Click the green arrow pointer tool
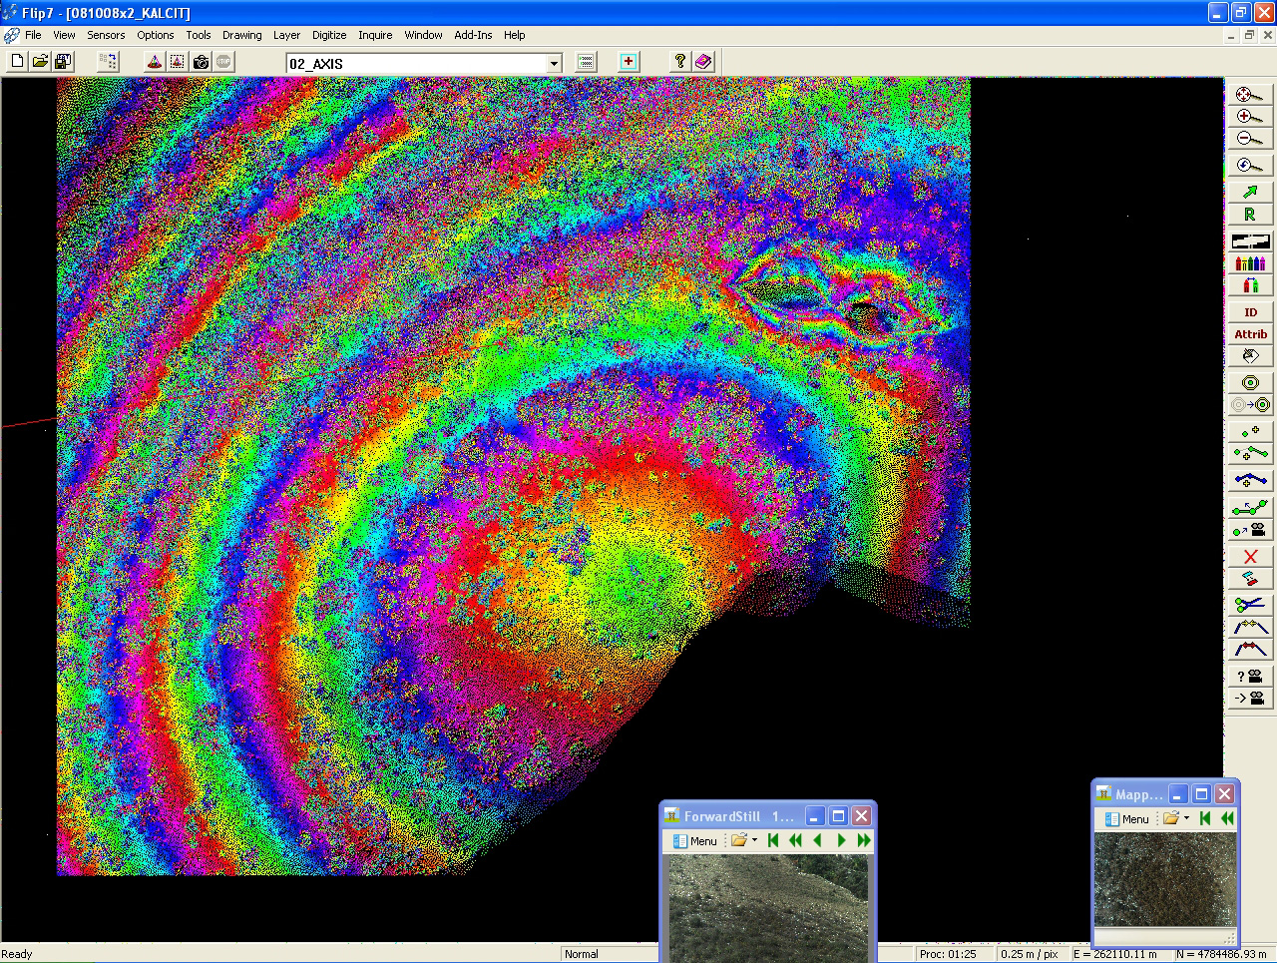The height and width of the screenshot is (963, 1277). (x=1250, y=191)
